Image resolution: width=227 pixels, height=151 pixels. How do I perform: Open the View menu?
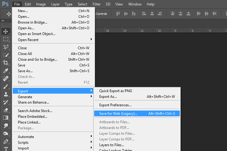pos(119,4)
